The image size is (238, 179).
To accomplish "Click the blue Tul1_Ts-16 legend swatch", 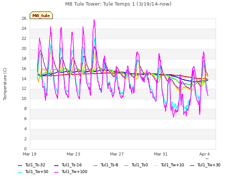I will [56, 166].
